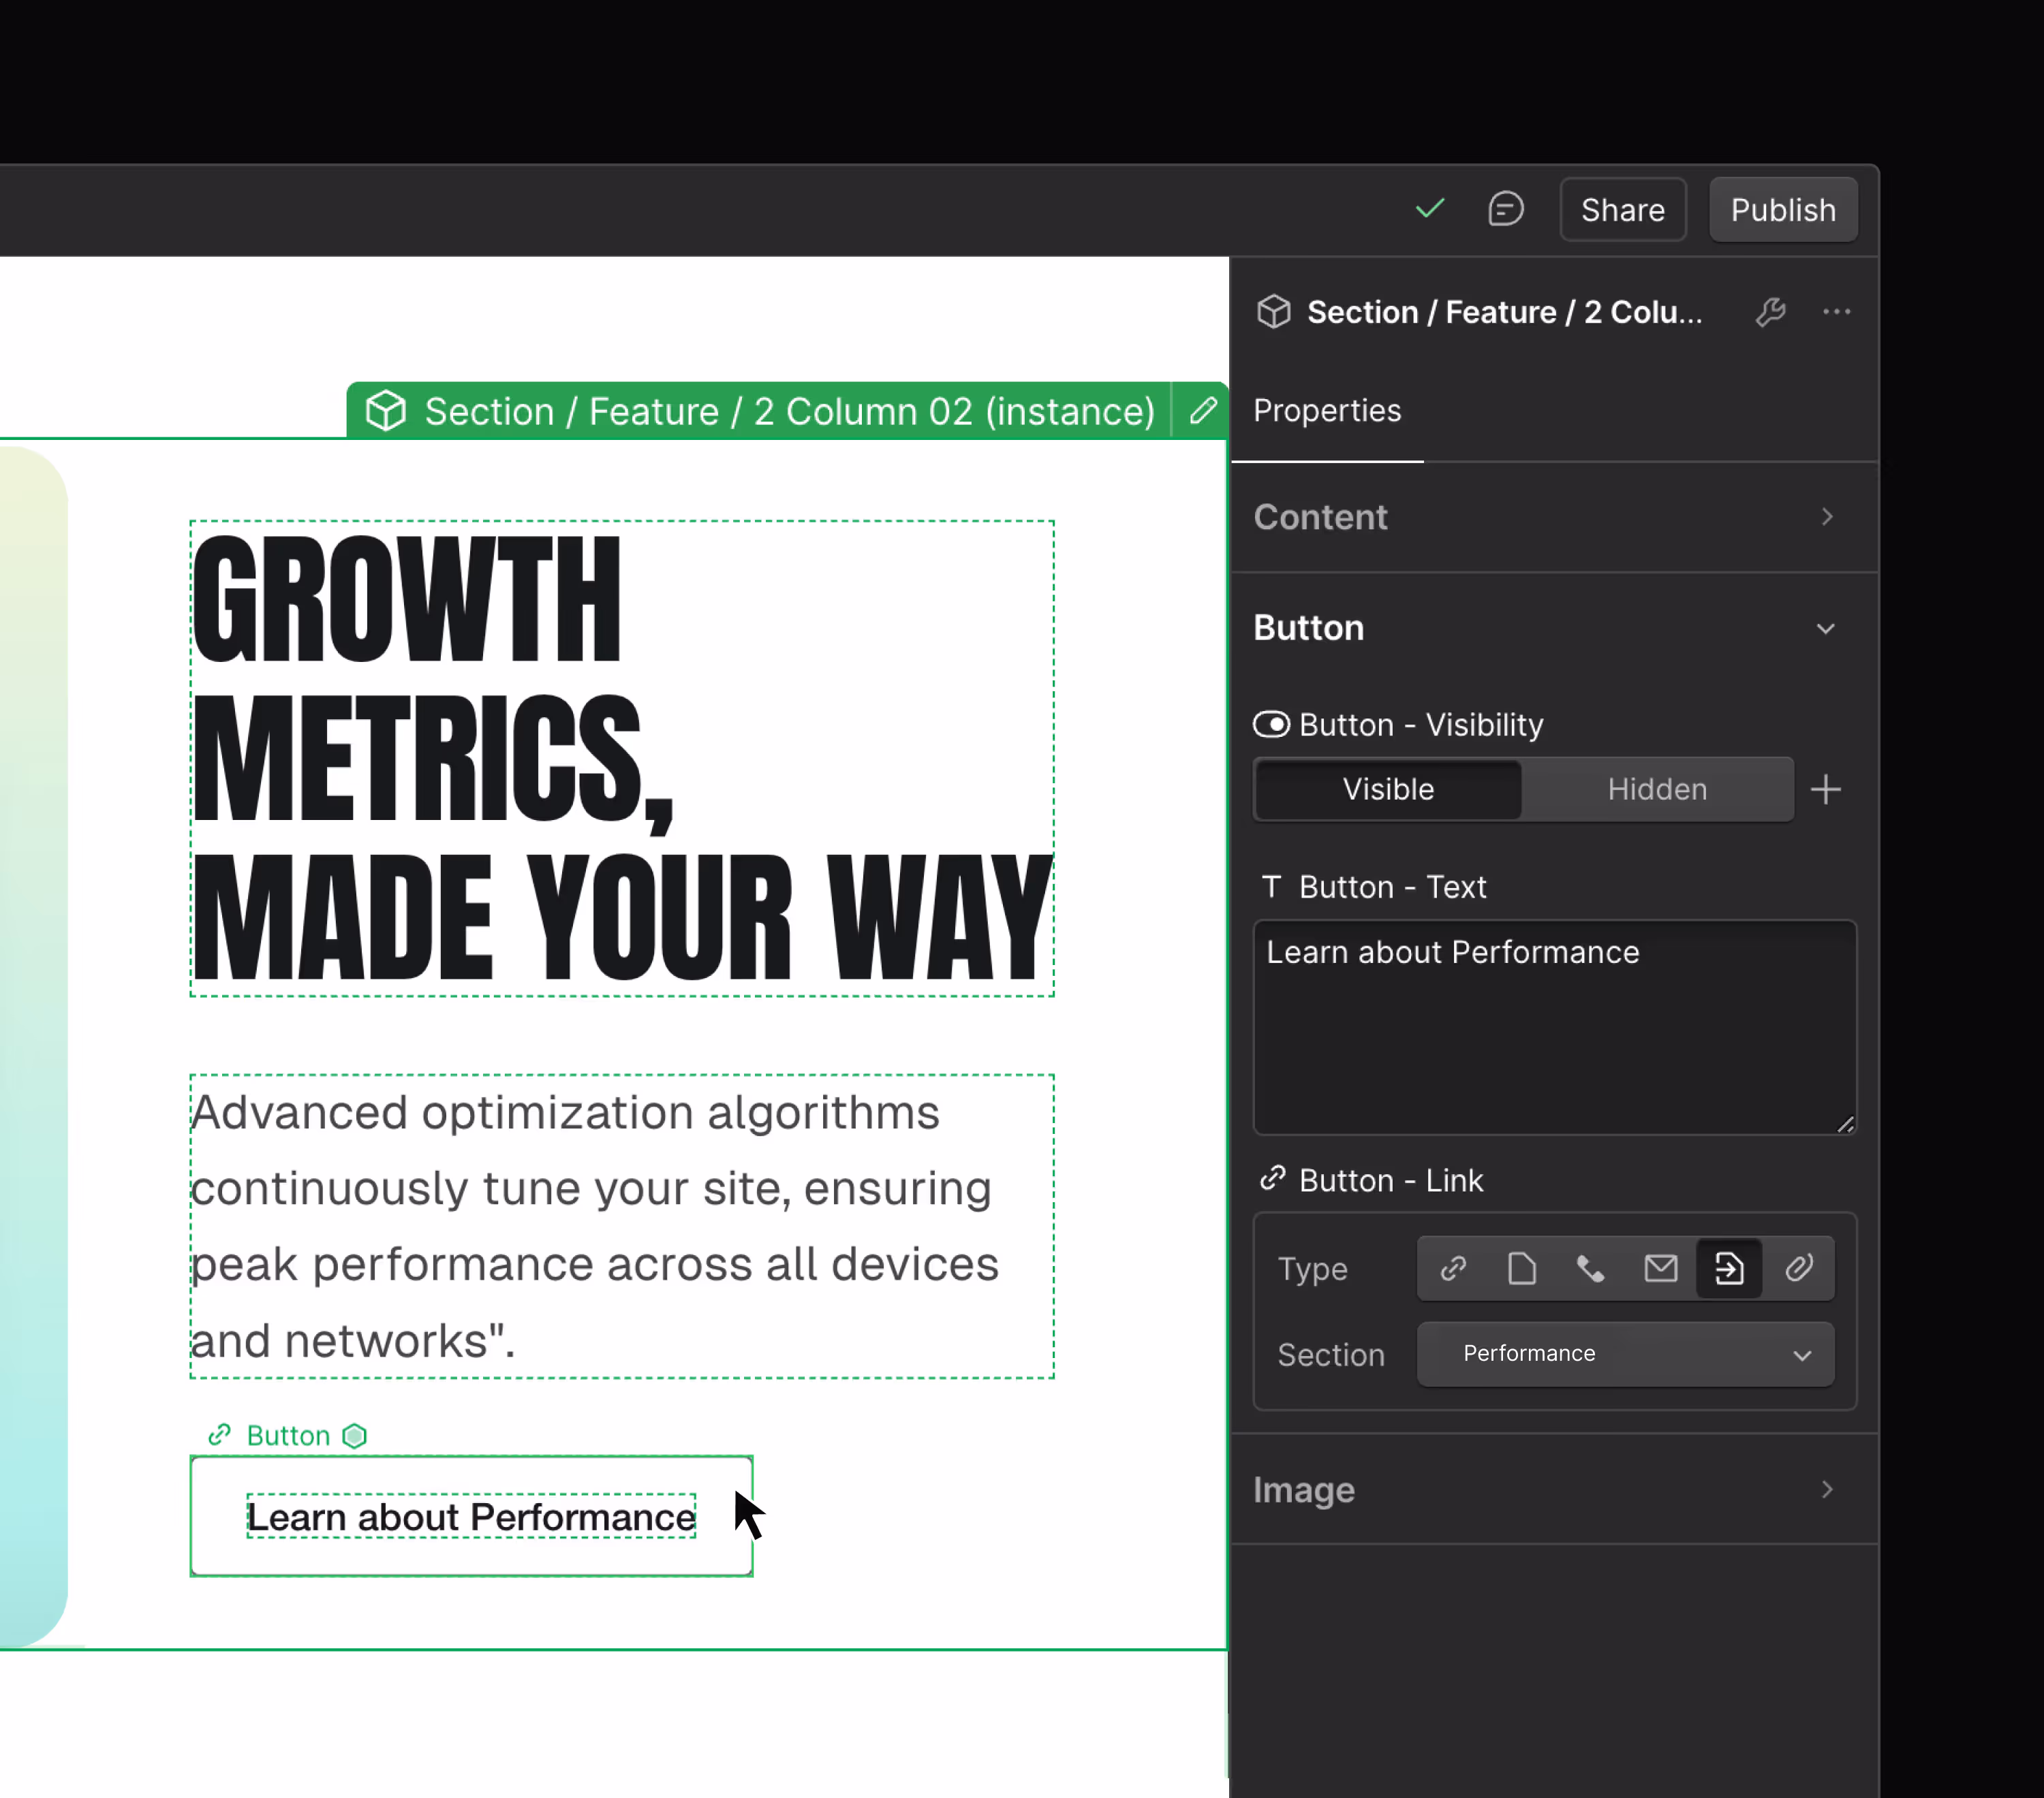Select the Page Section link type icon
The height and width of the screenshot is (1798, 2044).
(1729, 1268)
